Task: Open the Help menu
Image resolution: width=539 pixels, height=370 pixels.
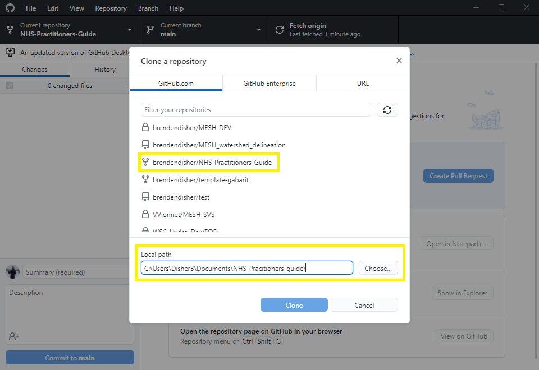Action: point(176,8)
